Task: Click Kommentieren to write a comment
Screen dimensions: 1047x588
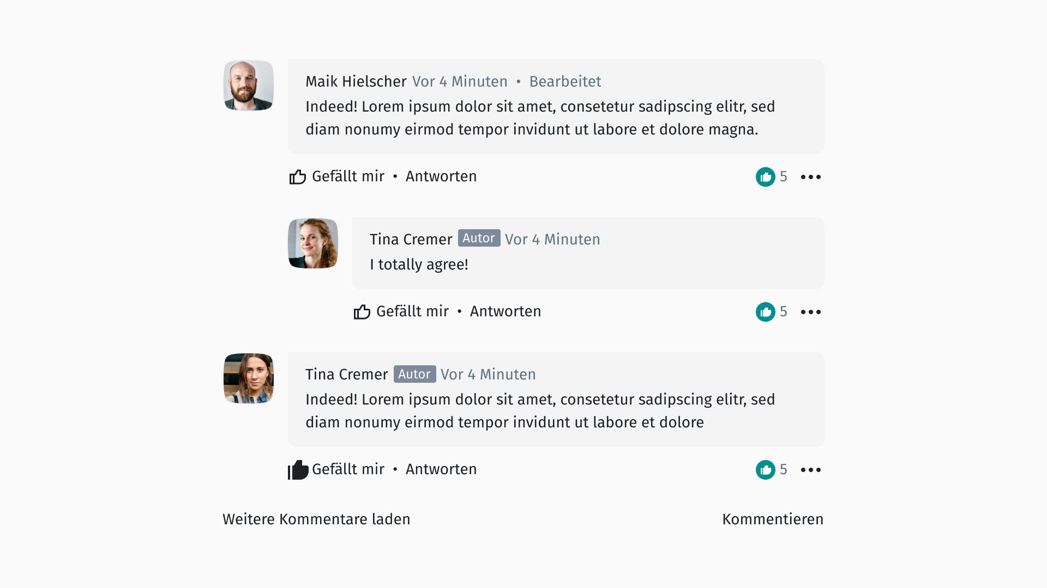Action: (x=773, y=519)
